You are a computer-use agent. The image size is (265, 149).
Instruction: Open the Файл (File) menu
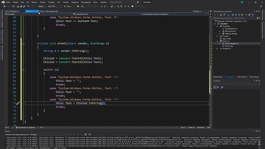[8, 2]
